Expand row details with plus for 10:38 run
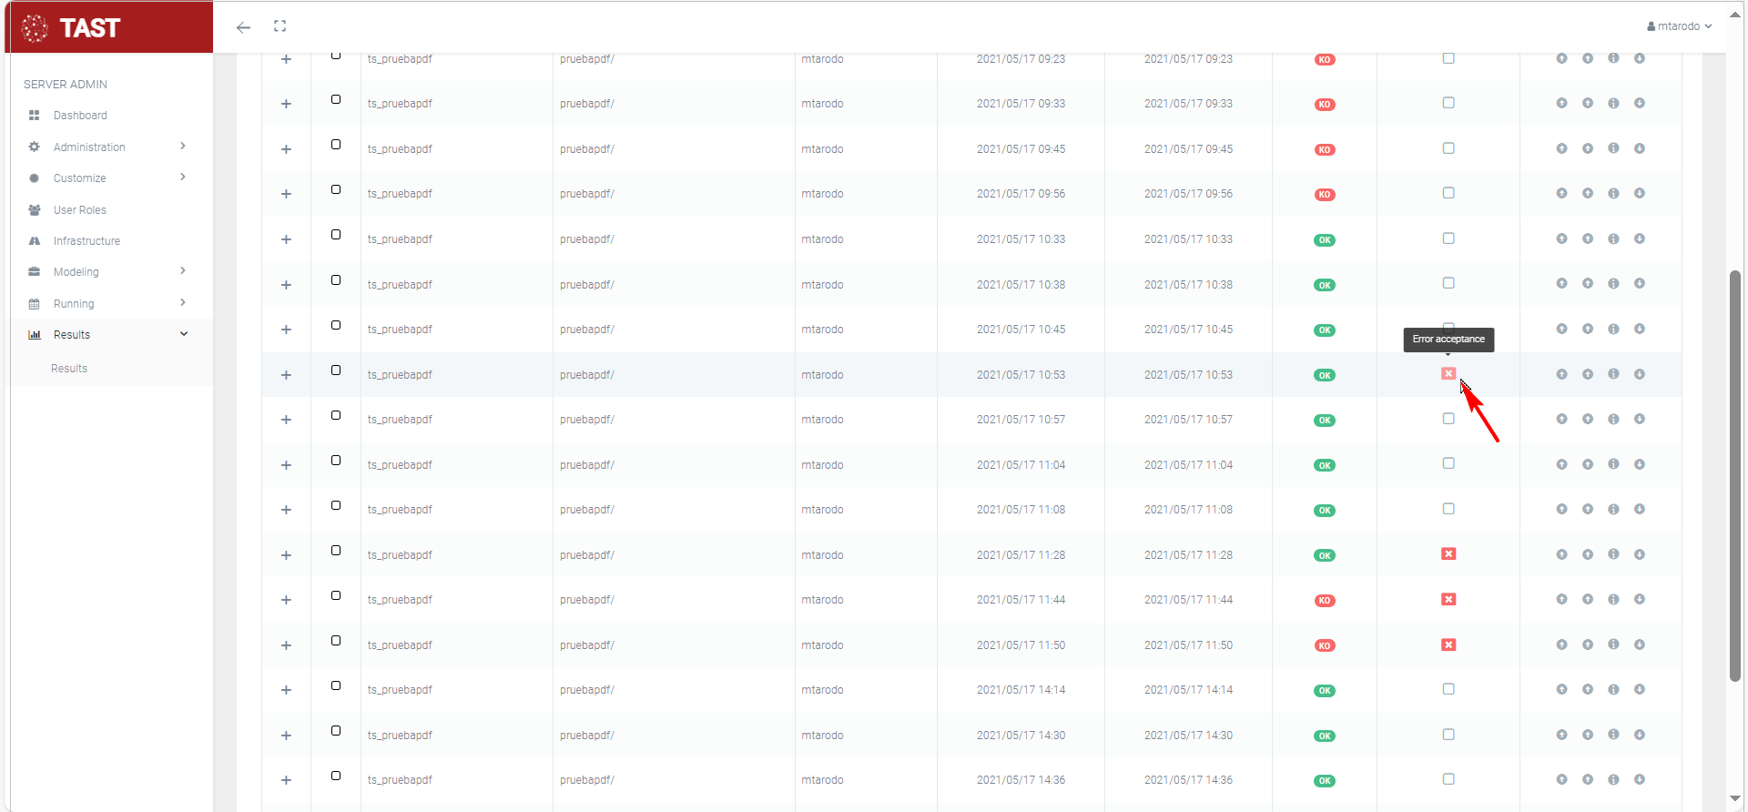This screenshot has height=812, width=1748. tap(286, 285)
